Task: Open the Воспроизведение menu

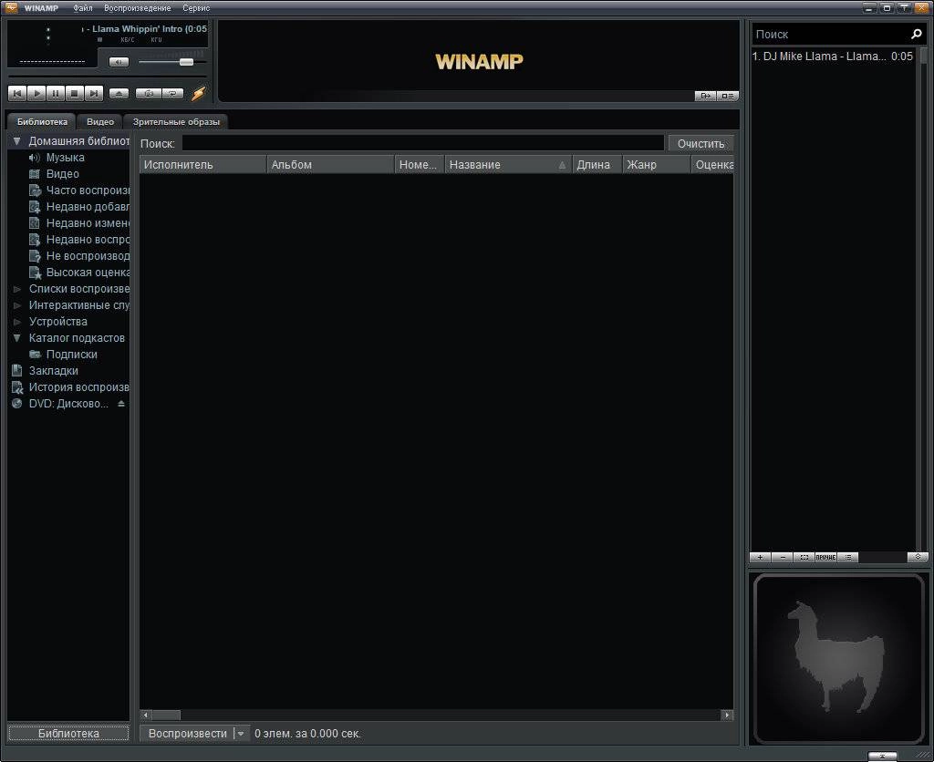Action: [137, 8]
